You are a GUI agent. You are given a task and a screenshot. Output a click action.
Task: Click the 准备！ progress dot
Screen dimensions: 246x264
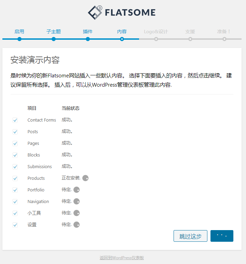pos(224,39)
